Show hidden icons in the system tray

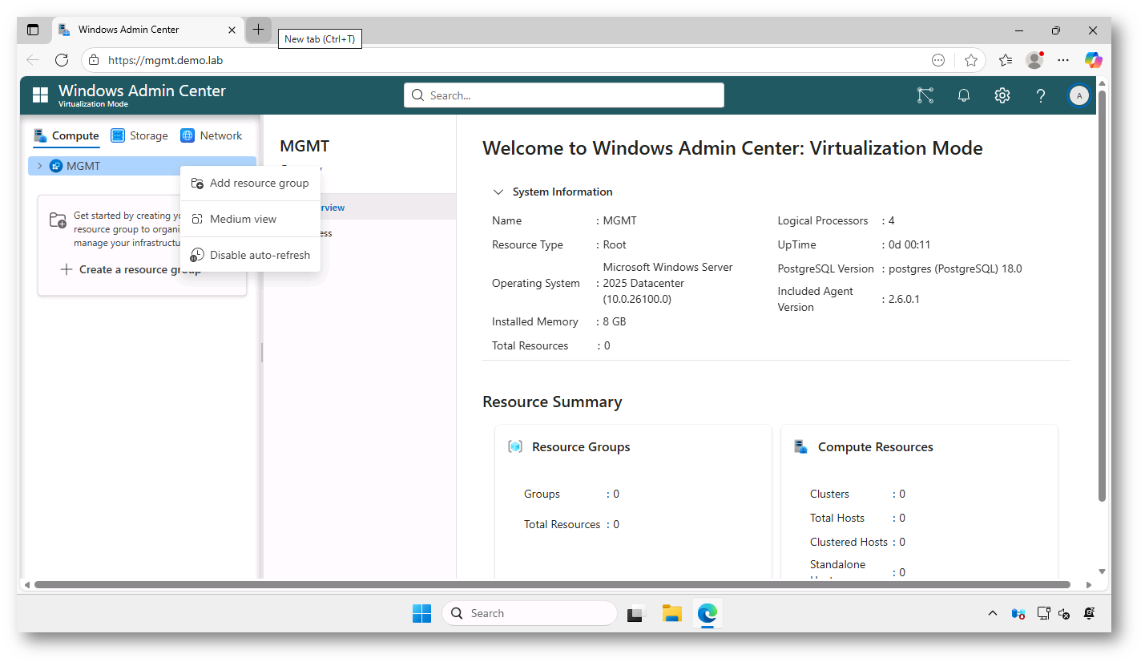tap(993, 613)
